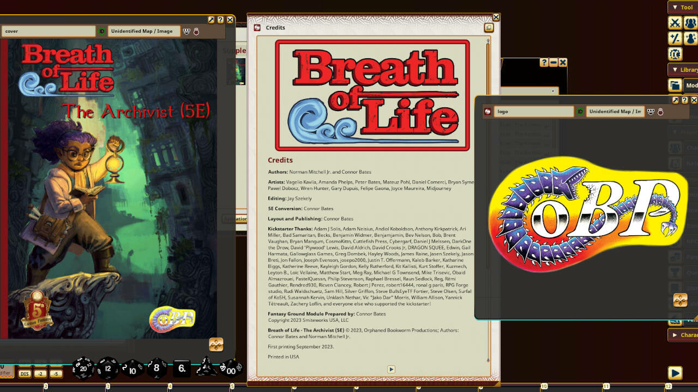Click inside the cover name input field
Screen dimensions: 698x392
48,31
